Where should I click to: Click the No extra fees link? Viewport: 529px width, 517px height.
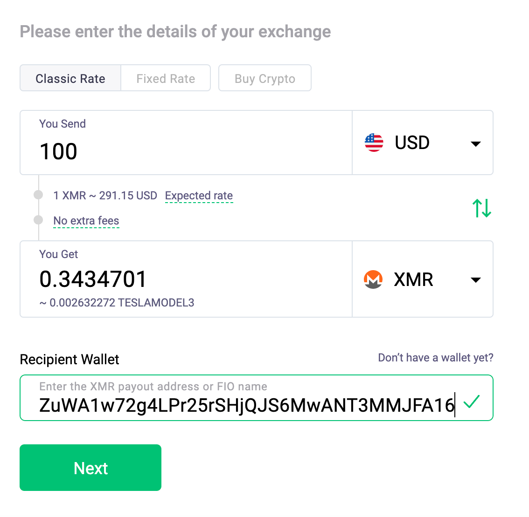[x=86, y=221]
